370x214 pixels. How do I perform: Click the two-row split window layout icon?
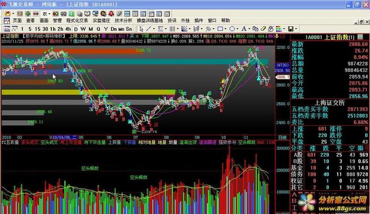coord(127,14)
